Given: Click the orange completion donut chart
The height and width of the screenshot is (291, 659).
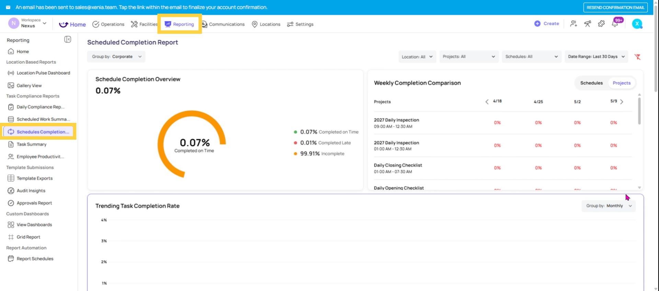Looking at the screenshot, I should click(192, 144).
